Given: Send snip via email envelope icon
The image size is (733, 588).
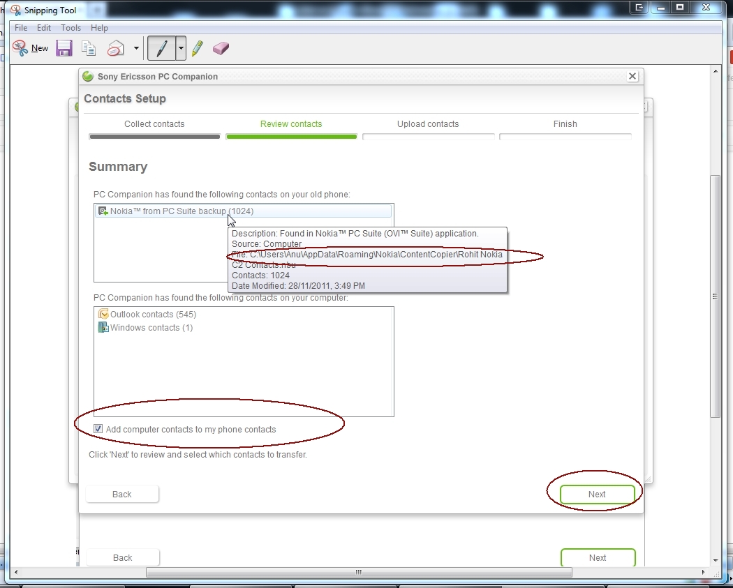Looking at the screenshot, I should click(x=115, y=48).
